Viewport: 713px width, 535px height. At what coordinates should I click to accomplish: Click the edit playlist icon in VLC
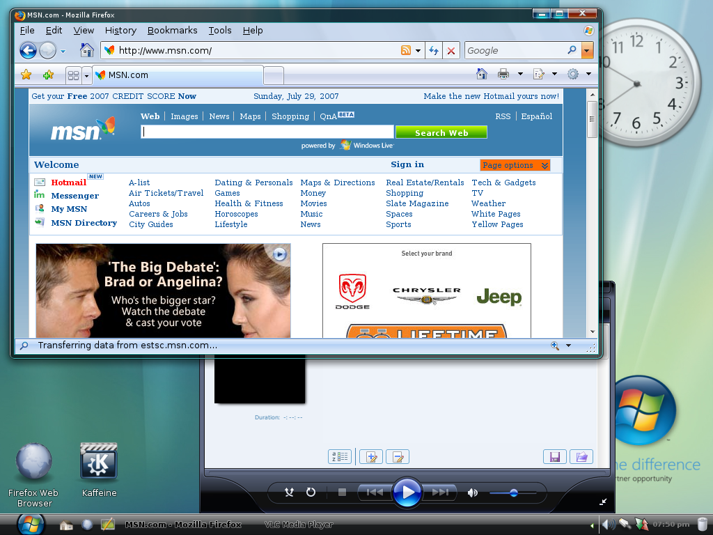point(398,456)
